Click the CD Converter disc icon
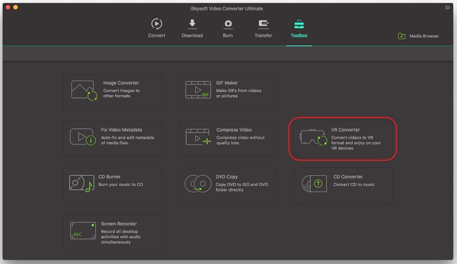 [x=314, y=184]
